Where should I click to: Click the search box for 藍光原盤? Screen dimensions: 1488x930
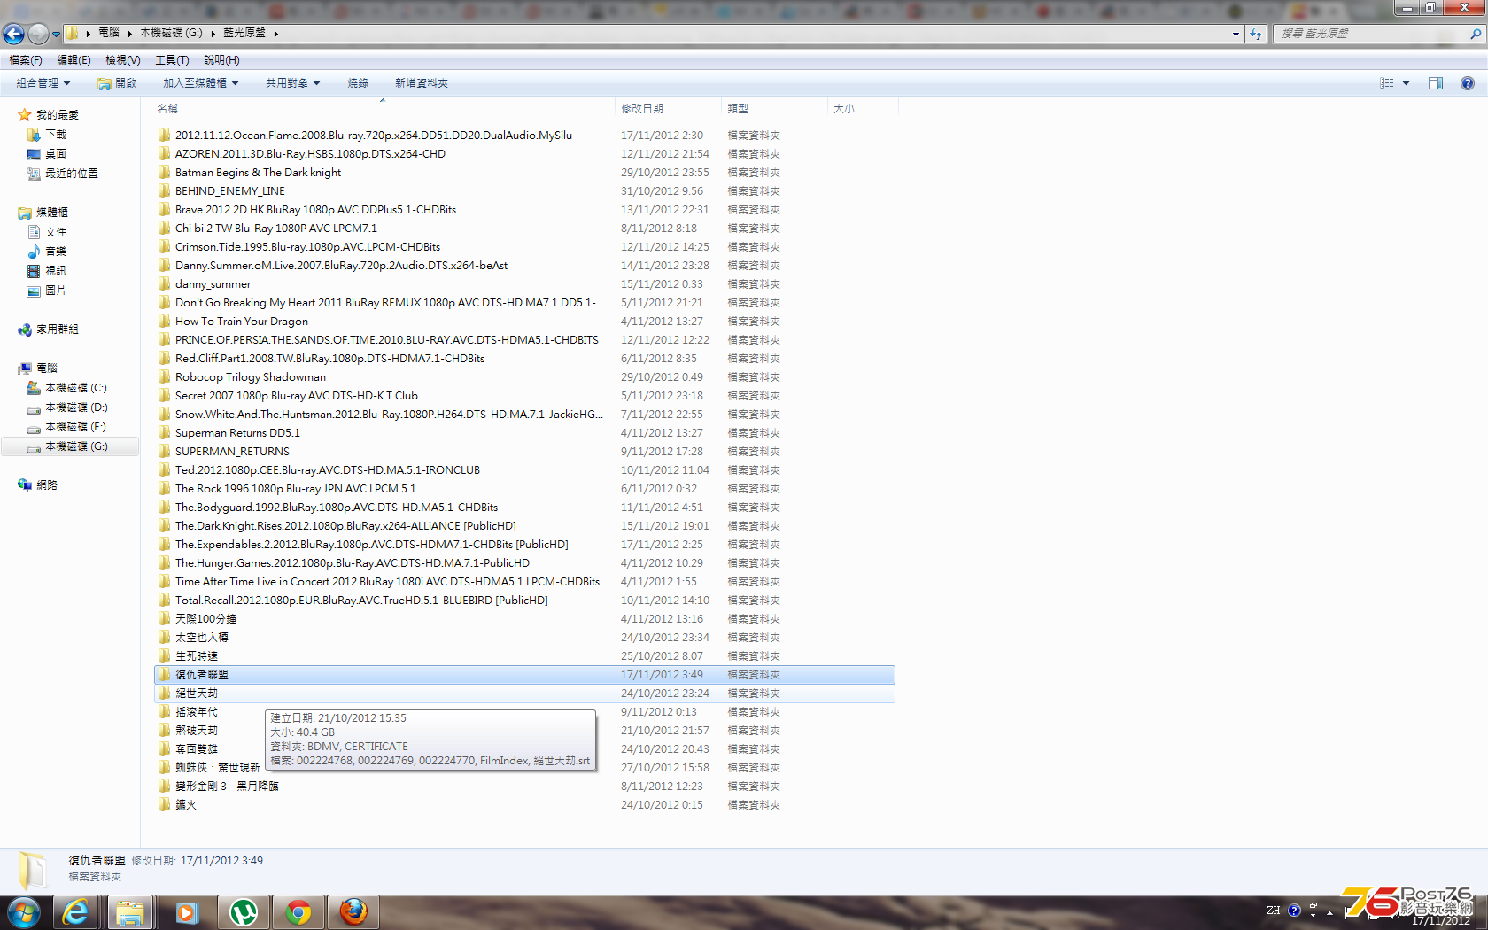(x=1371, y=34)
